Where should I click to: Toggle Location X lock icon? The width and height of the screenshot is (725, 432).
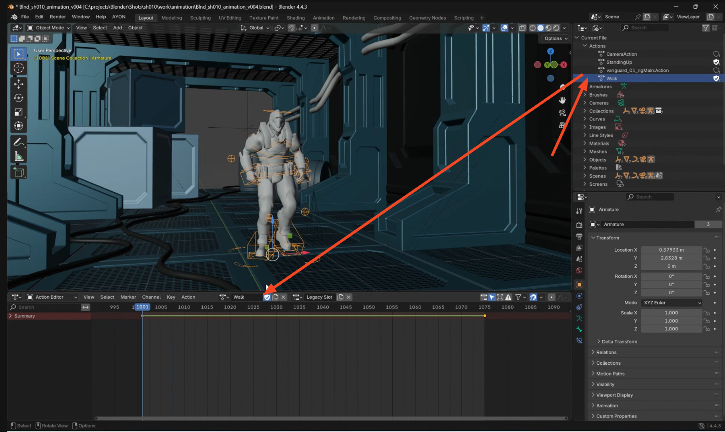pyautogui.click(x=707, y=250)
